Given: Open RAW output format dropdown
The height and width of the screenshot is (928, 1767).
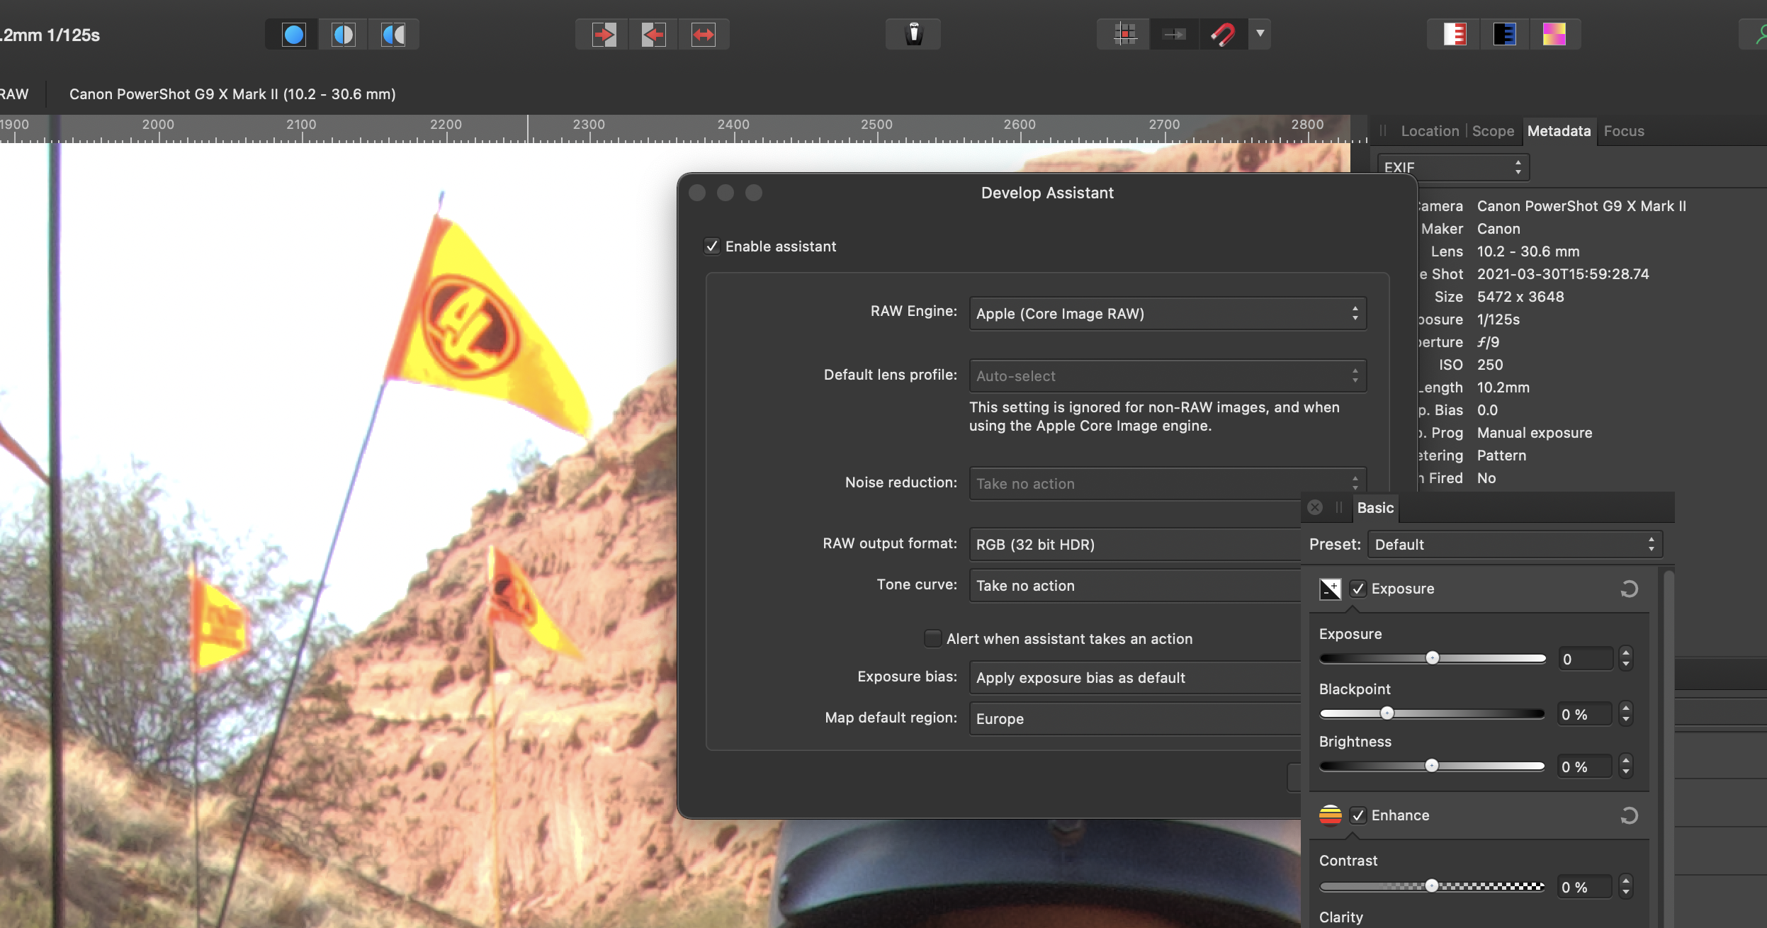Looking at the screenshot, I should point(1135,544).
